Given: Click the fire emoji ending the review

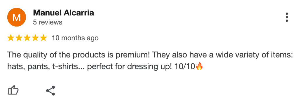Looking at the screenshot, I should pyautogui.click(x=199, y=66).
